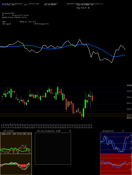Click the "Avg Vol: 0.002 M" text
The width and height of the screenshot is (132, 175).
(84, 5)
